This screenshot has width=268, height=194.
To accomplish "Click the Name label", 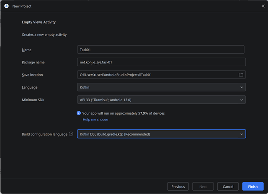I will point(27,50).
